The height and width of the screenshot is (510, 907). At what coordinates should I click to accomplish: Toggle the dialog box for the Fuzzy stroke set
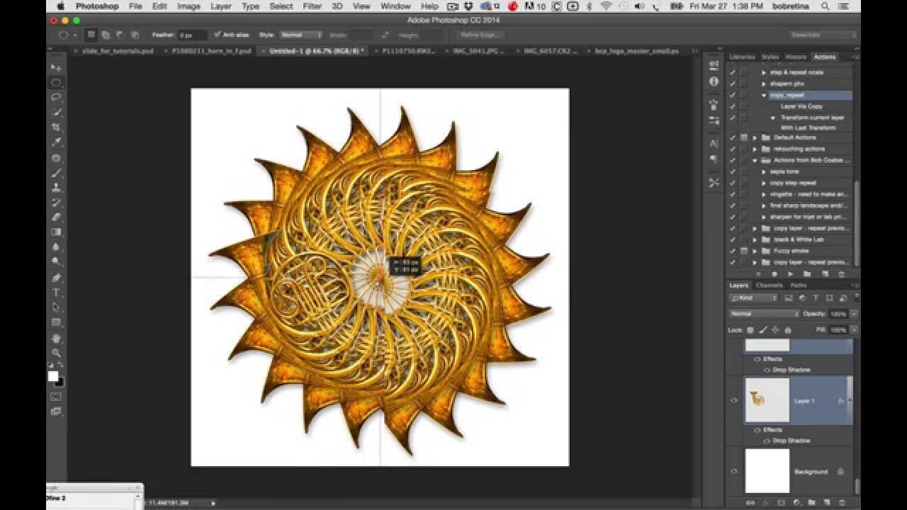[744, 251]
